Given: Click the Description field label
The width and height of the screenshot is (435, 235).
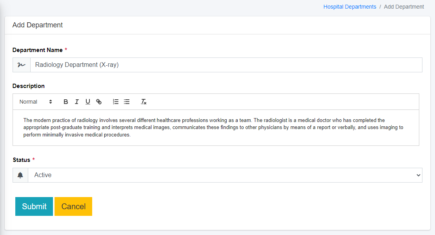Looking at the screenshot, I should coord(29,86).
